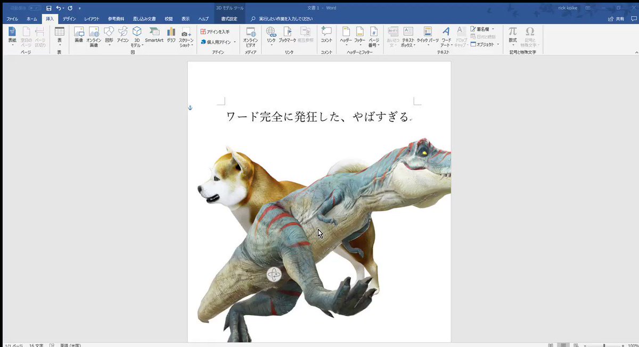Screen dimensions: 639x347
Task: Switch to the ヘルプ (Help) tab
Action: pyautogui.click(x=203, y=19)
